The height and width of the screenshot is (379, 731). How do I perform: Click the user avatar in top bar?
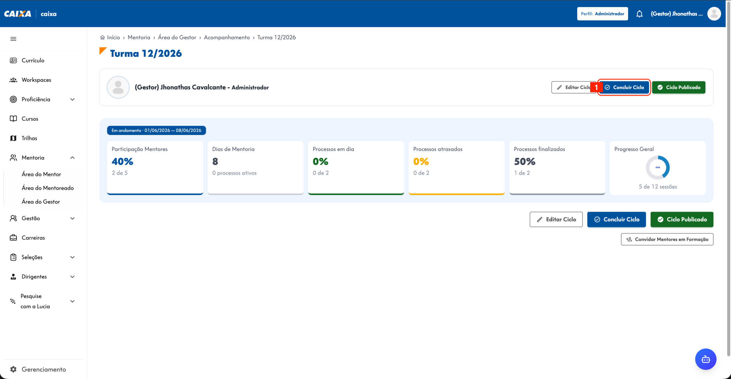click(714, 14)
